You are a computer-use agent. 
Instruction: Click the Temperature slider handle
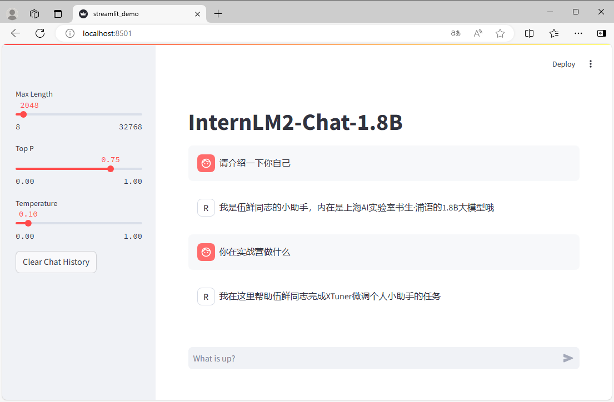pyautogui.click(x=28, y=223)
